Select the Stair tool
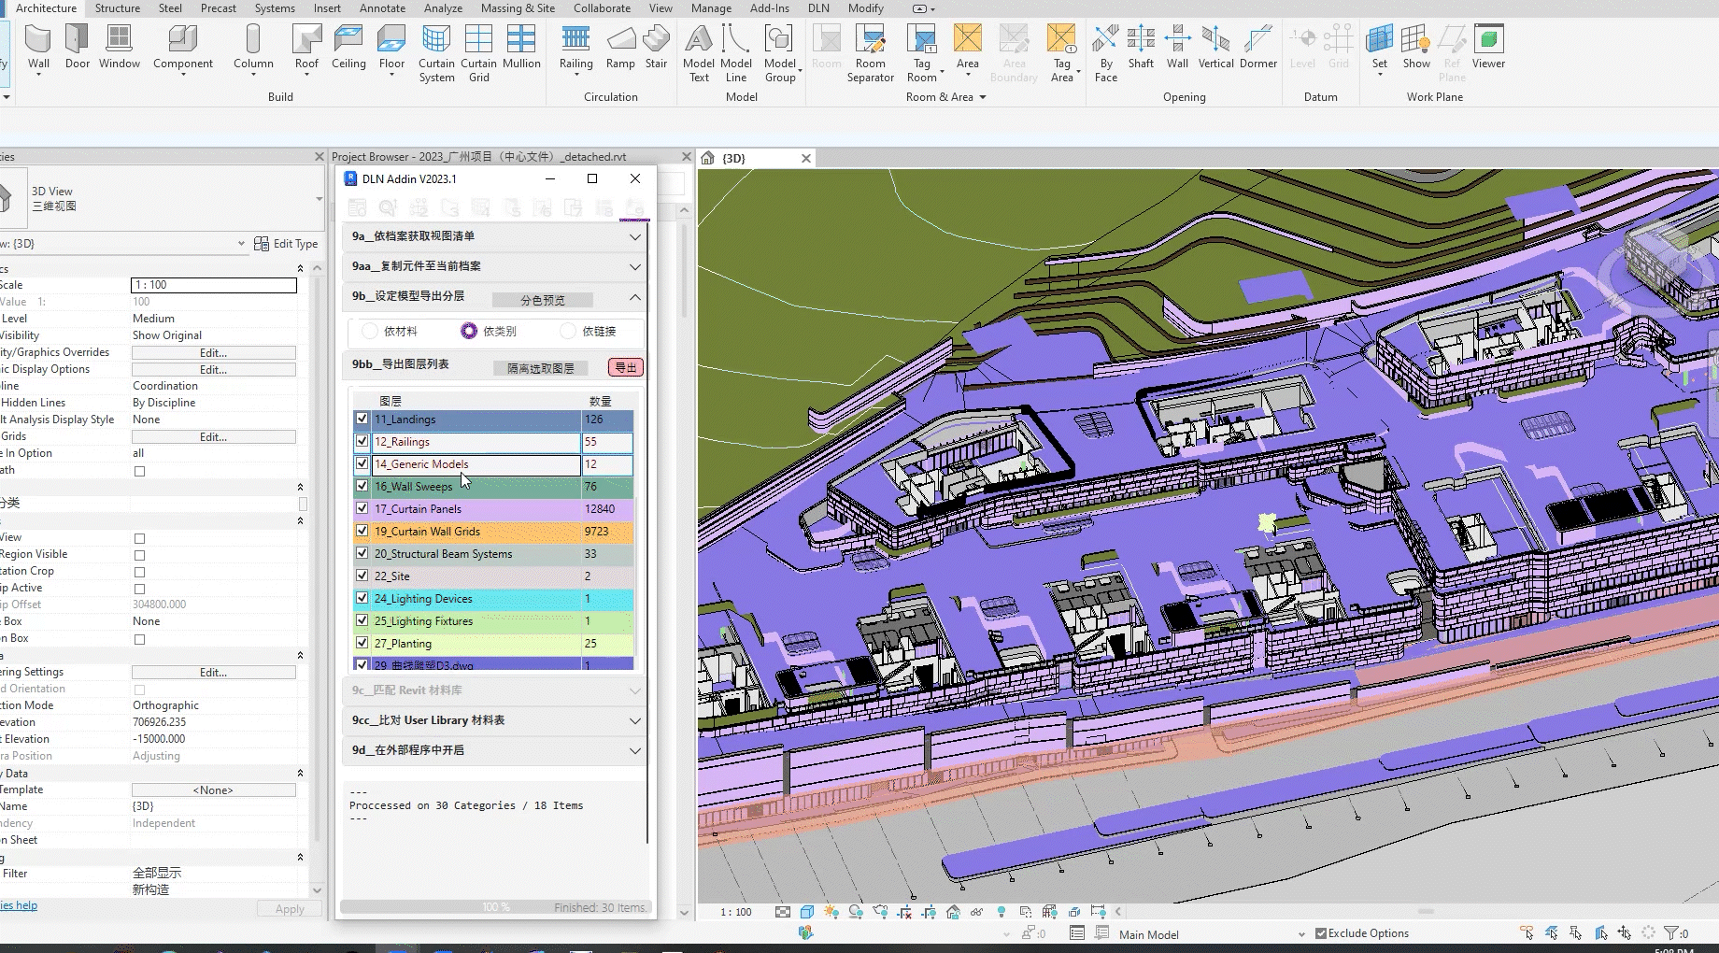Screen dimensions: 1719x953 coord(657,47)
